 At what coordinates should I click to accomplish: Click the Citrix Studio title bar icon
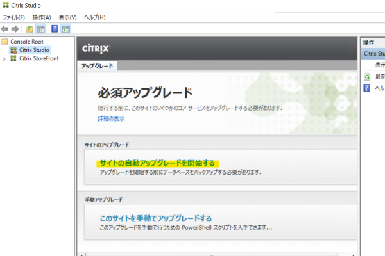[6, 5]
